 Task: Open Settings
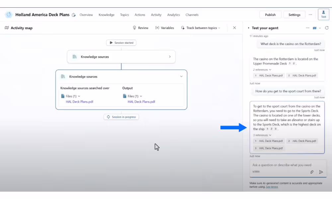point(294,15)
